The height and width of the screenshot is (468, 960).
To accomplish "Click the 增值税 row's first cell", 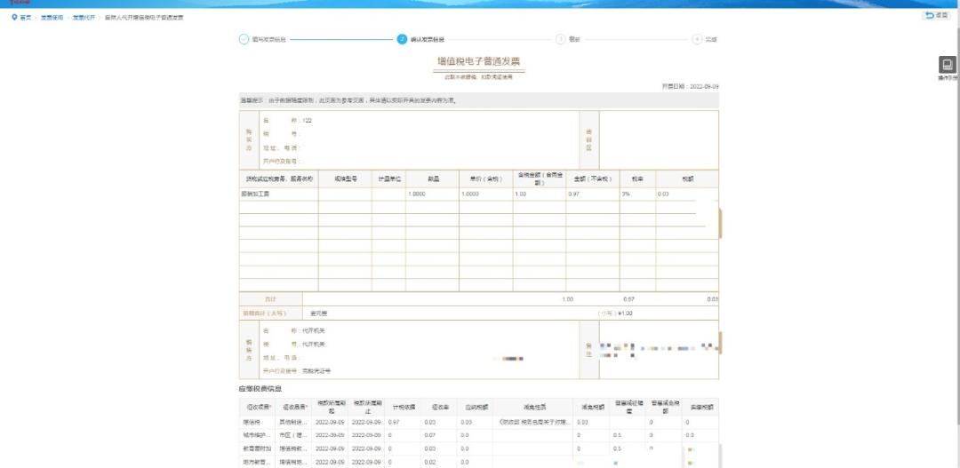I will pyautogui.click(x=258, y=422).
